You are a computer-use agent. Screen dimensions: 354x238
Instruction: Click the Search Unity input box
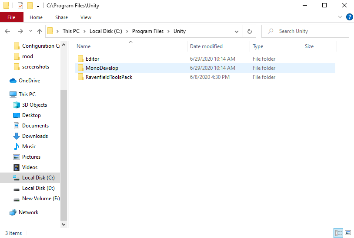coord(305,31)
